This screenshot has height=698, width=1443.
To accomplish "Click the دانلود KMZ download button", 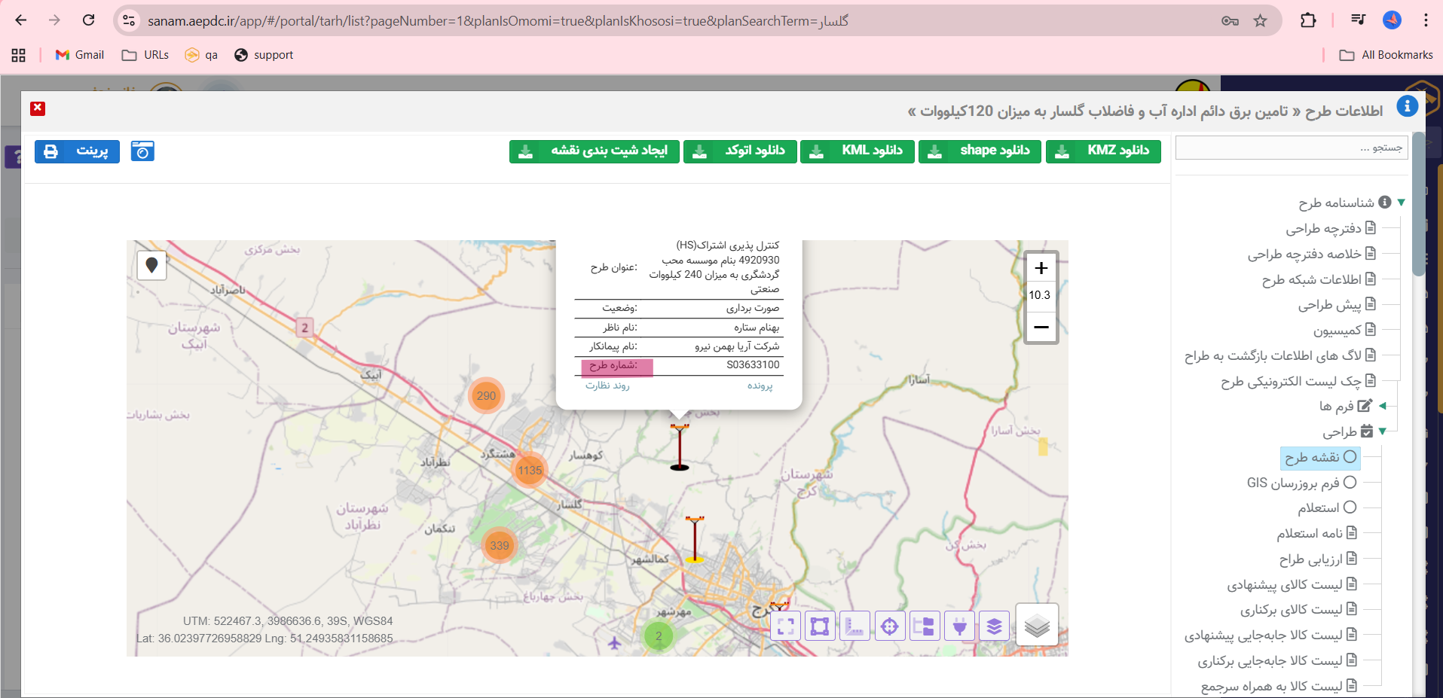I will (1103, 151).
